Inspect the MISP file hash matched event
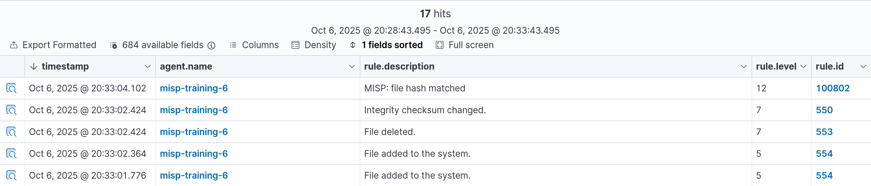The width and height of the screenshot is (871, 186). [11, 88]
